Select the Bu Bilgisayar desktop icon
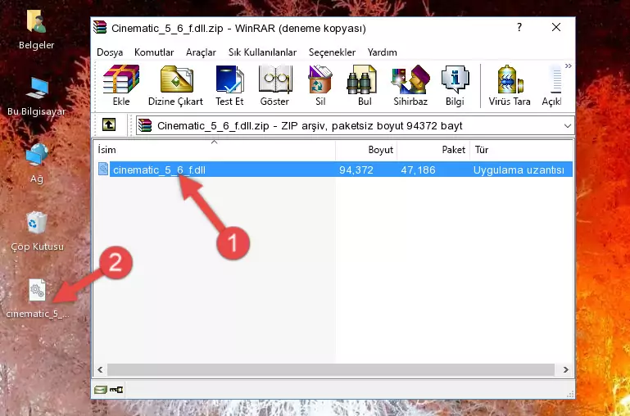 point(37,97)
